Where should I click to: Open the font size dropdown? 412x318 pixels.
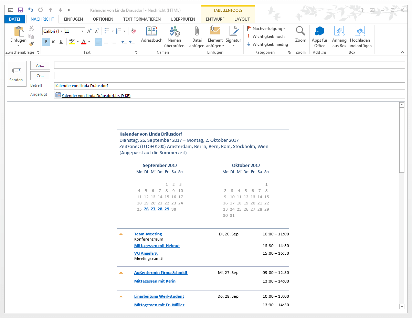[x=83, y=31]
